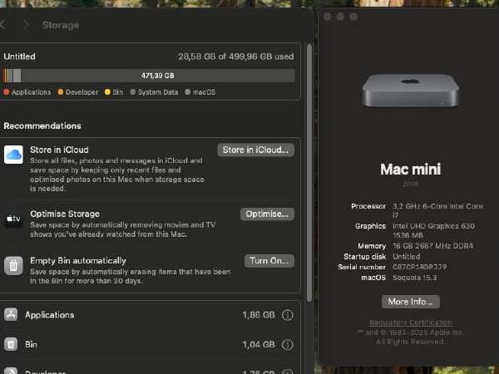This screenshot has width=499, height=374.
Task: Click the 28,58 GB of 499,96 GB used text
Action: 236,57
